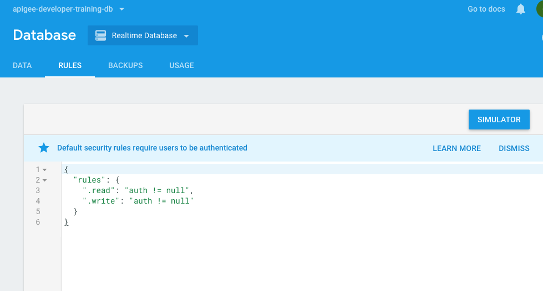Go to the USAGE tab
This screenshot has height=291, width=543.
181,65
